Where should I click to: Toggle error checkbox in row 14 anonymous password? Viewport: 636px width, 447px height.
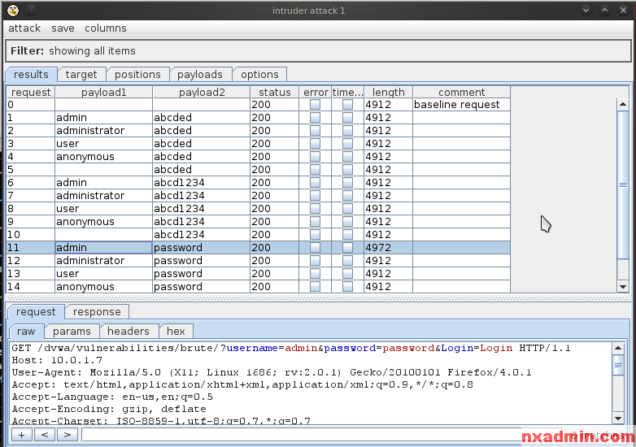[315, 287]
